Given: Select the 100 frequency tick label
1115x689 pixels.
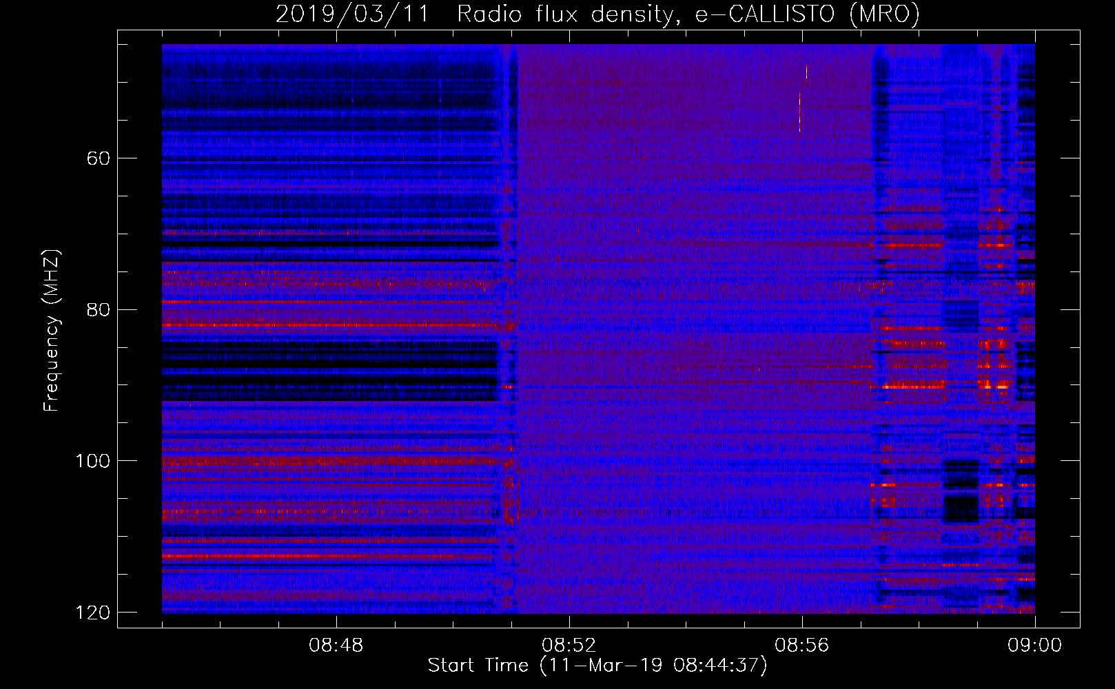Looking at the screenshot, I should click(93, 460).
